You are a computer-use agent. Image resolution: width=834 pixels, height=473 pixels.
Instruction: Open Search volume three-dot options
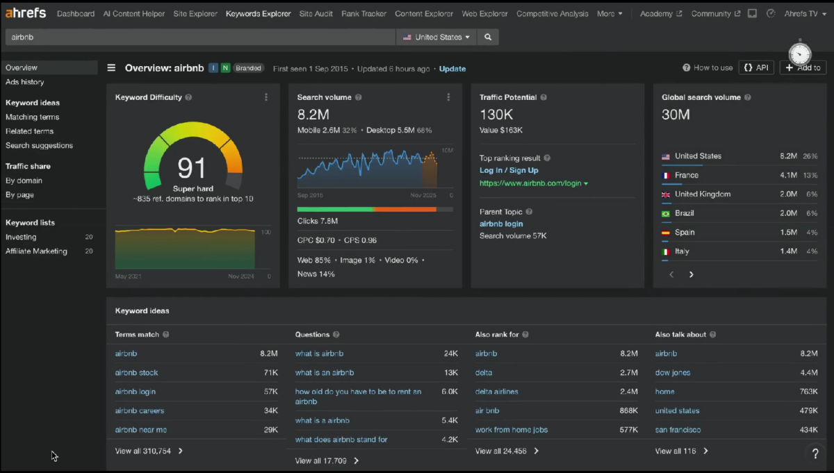tap(448, 97)
